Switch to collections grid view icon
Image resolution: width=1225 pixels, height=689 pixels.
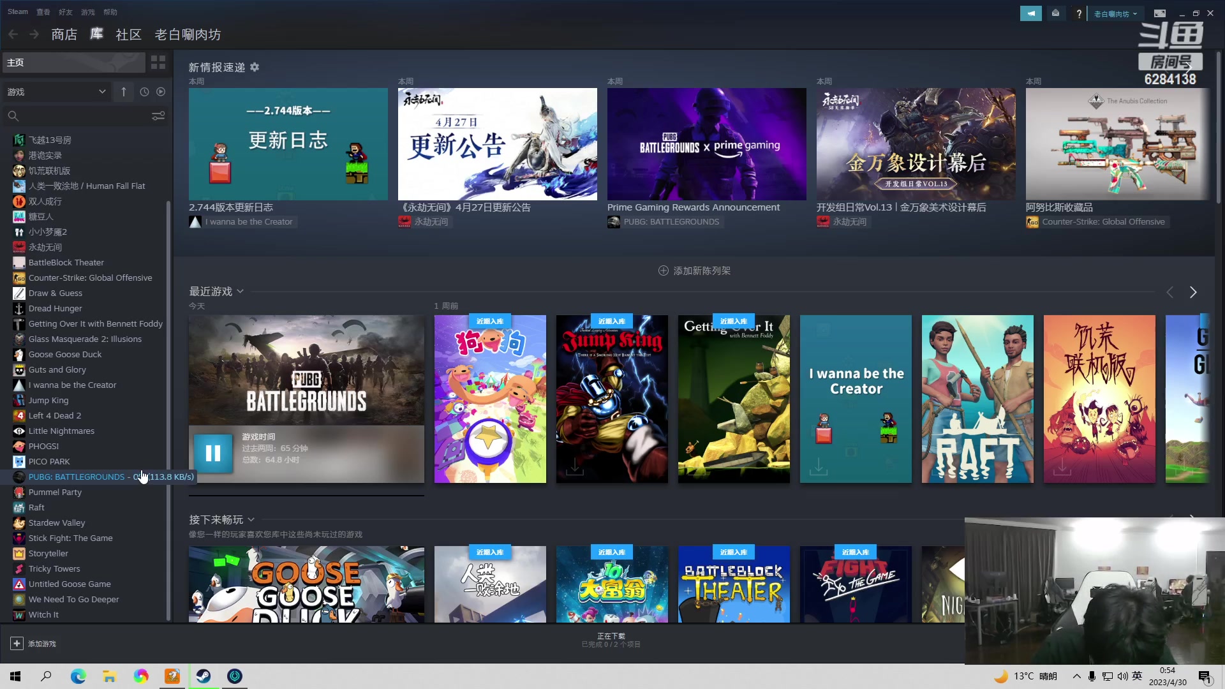tap(158, 63)
